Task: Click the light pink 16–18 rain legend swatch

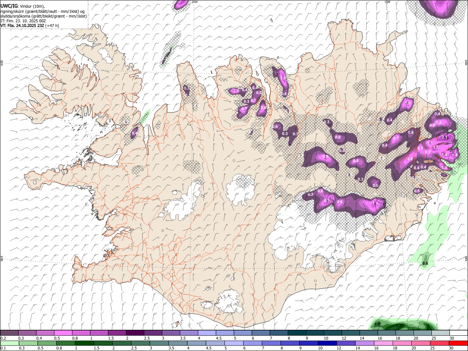Action: (x=384, y=343)
